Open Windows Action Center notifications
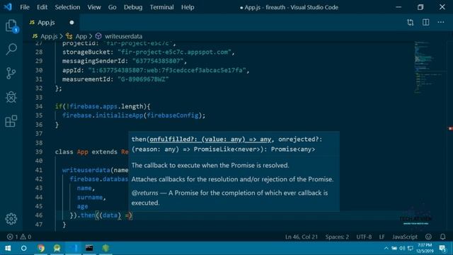 tap(442, 248)
